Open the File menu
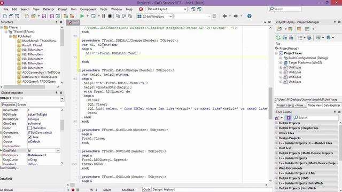Image resolution: width=342 pixels, height=192 pixels. click(x=6, y=9)
